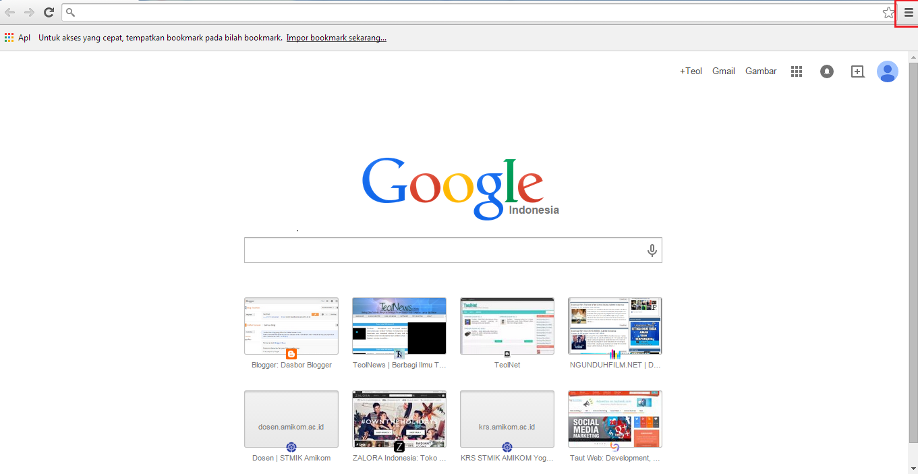The image size is (918, 474).
Task: Open the Taut Web: Development thumbnail
Action: (615, 419)
